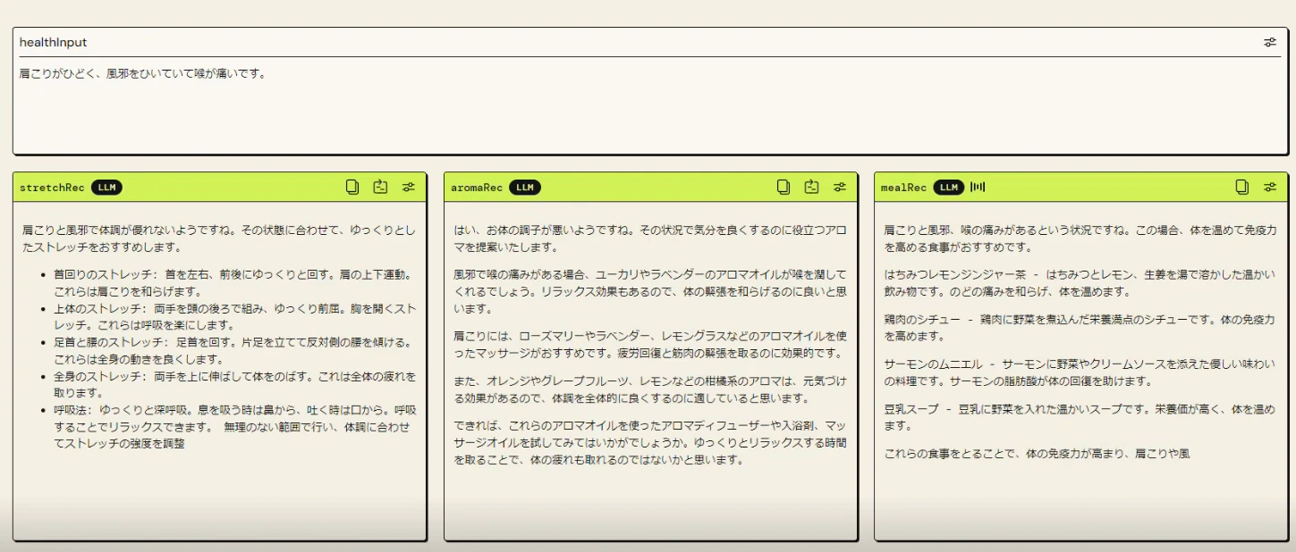Viewport: 1296px width, 552px height.
Task: Click the はちみつレモンジンジャー茶 meal entry
Action: coord(1080,283)
